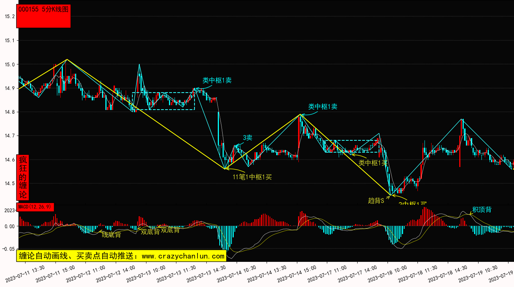514x287 pixels.
Task: Click the 15.0 price axis label
Action: click(x=10, y=64)
